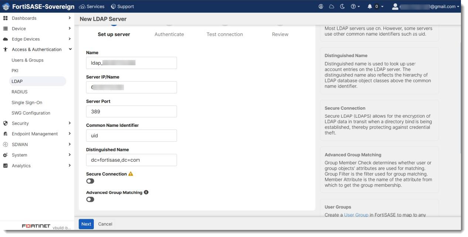Expand the Edge Devices chevron

coord(69,39)
